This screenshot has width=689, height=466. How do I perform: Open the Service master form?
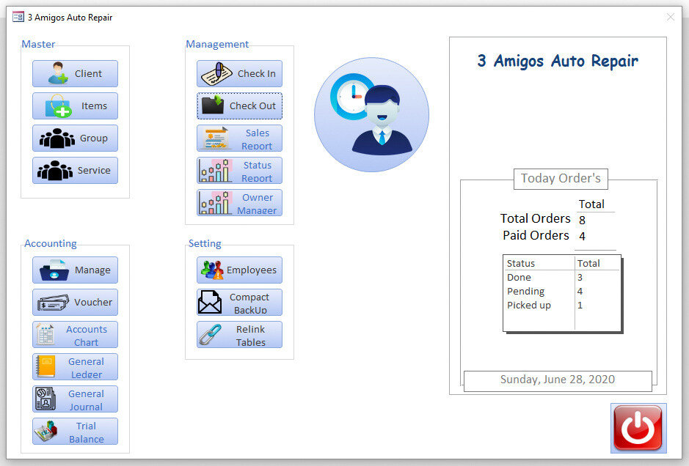(74, 170)
